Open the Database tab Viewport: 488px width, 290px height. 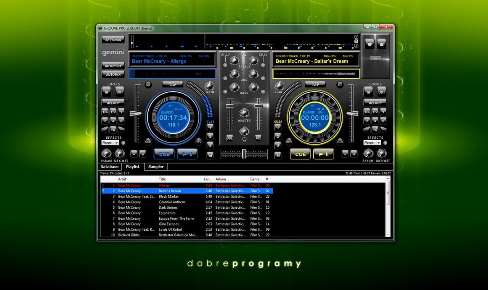coord(109,166)
